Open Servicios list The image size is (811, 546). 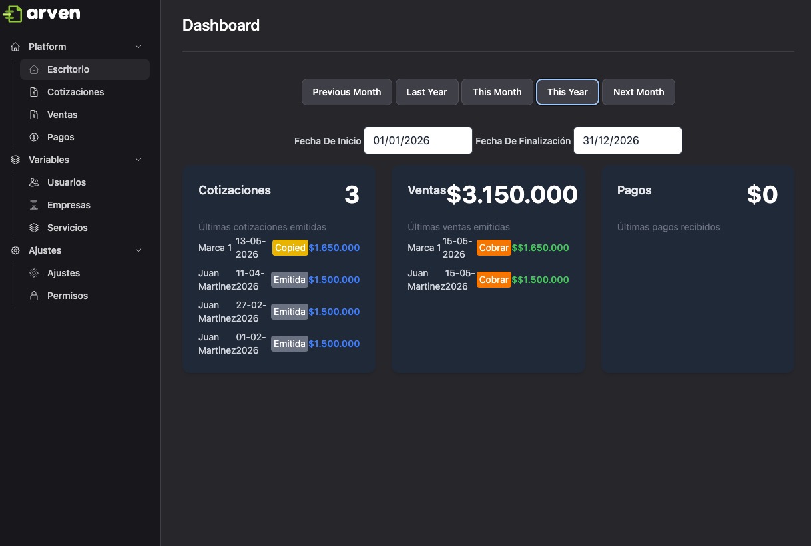[x=85, y=228]
